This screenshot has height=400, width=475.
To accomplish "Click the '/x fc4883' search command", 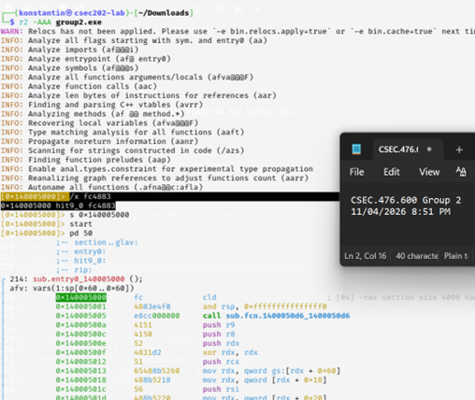I will 90,196.
